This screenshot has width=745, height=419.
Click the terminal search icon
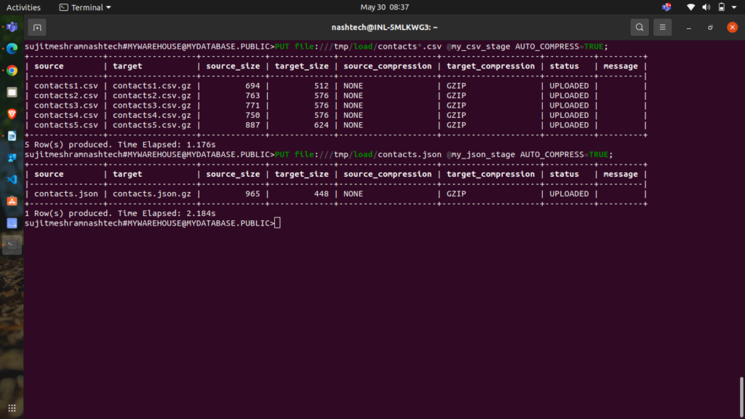(639, 28)
